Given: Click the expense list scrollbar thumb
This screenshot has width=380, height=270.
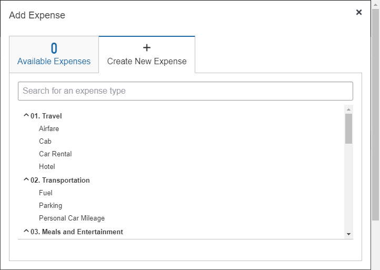Looking at the screenshot, I should tap(348, 128).
